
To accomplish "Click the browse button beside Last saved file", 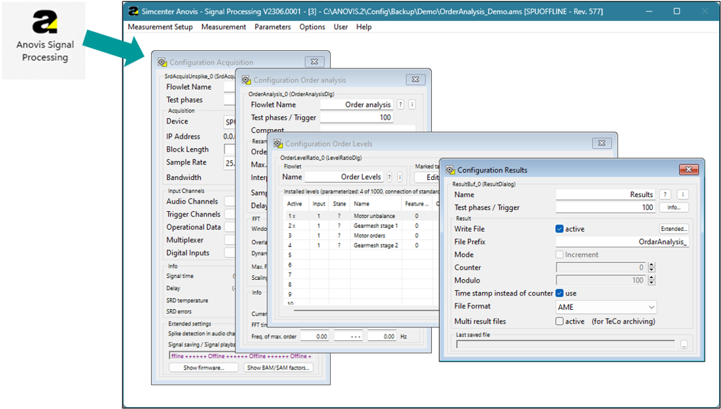I will [684, 344].
